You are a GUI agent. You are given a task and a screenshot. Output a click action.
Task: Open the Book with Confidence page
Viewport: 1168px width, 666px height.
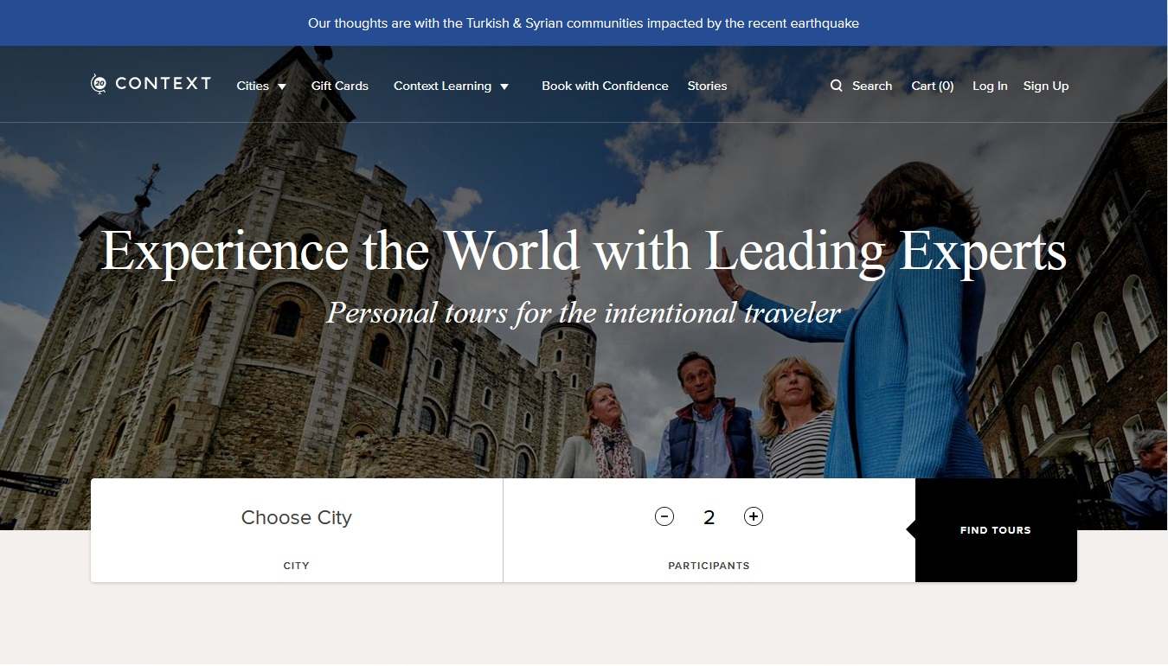point(605,86)
